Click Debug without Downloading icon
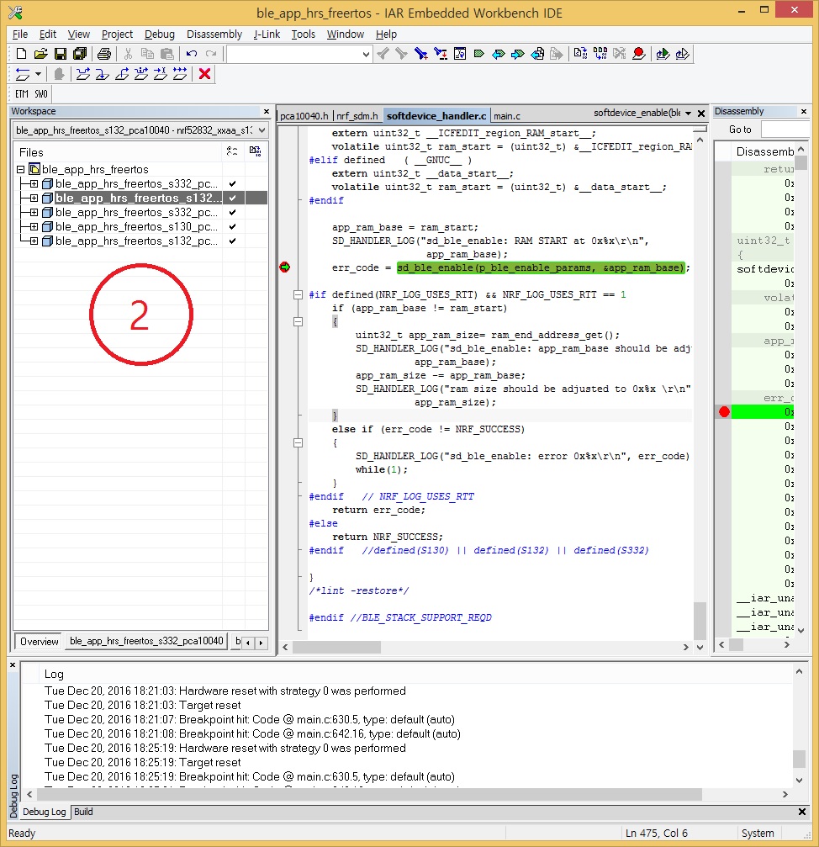 coord(682,54)
